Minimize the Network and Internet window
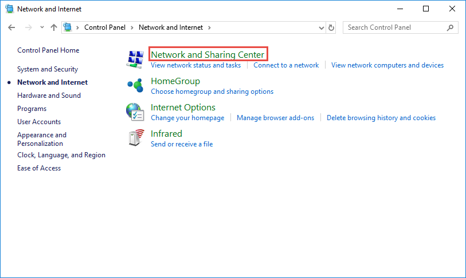The height and width of the screenshot is (278, 466). tap(400, 9)
